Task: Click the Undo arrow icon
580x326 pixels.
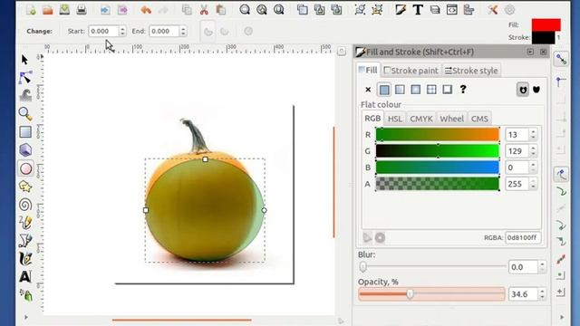Action: 146,10
